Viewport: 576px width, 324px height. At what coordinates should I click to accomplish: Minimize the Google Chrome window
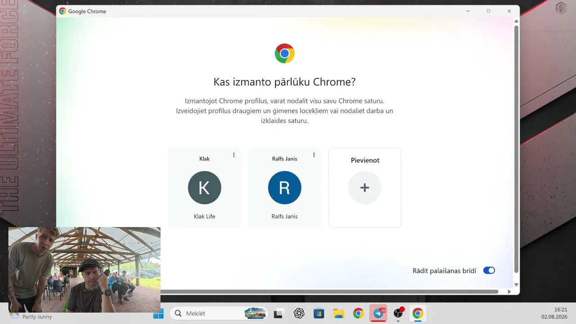click(x=468, y=11)
